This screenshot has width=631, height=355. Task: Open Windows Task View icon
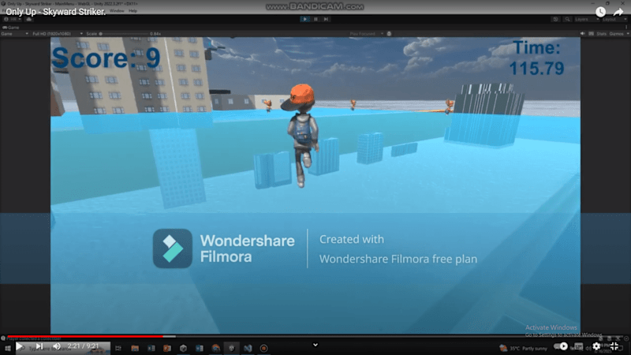[x=118, y=348]
